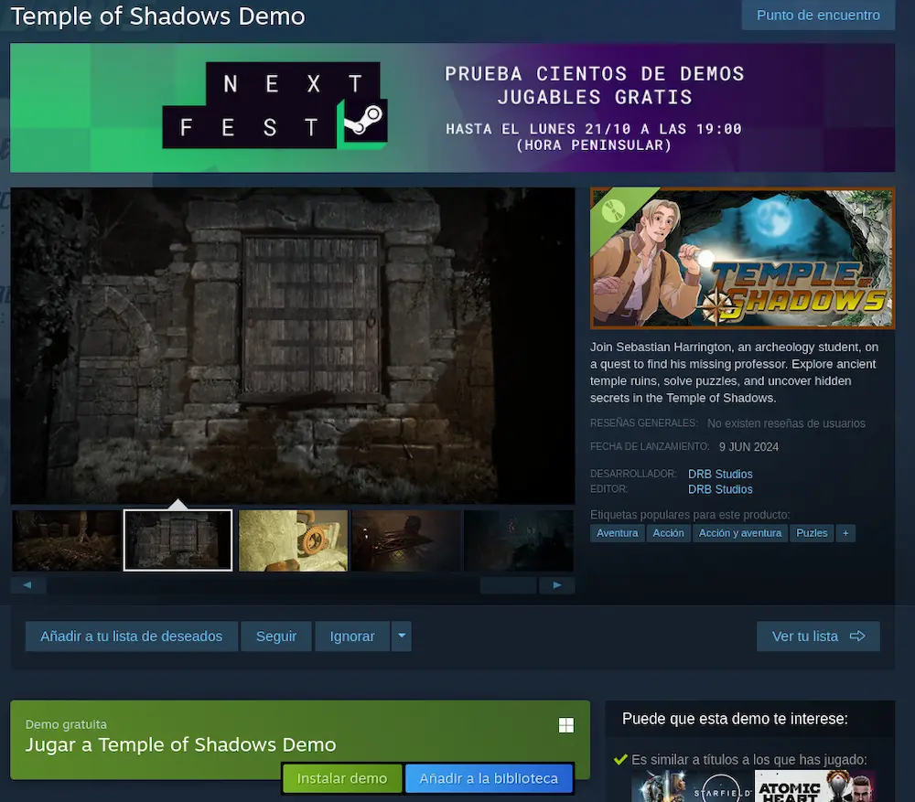915x802 pixels.
Task: Click the left arrow of the screenshot strip
Action: [x=27, y=585]
